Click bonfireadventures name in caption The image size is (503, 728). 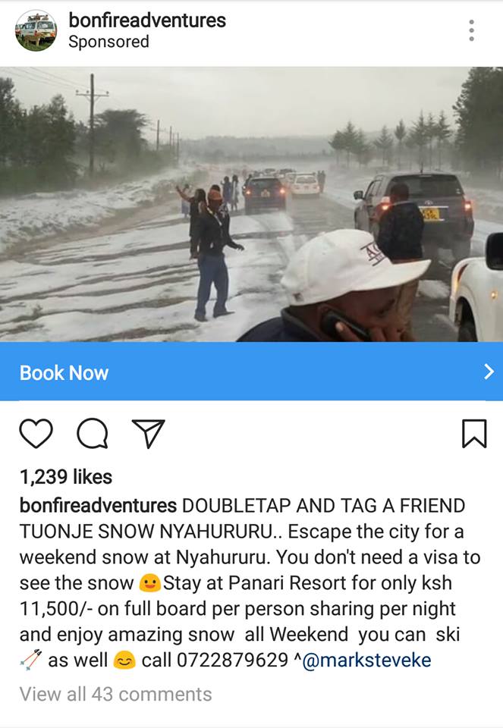98,506
